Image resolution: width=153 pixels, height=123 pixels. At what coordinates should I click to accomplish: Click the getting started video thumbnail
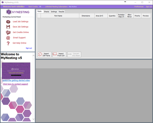point(16,71)
